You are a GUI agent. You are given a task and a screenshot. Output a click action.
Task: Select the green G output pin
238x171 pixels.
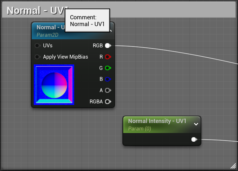(107, 68)
